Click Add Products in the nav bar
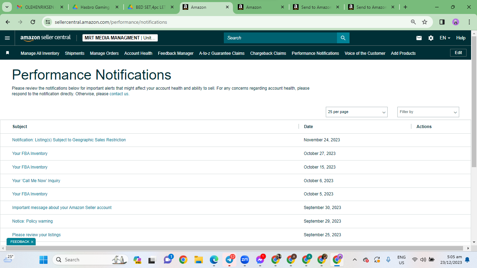477x268 pixels. tap(403, 53)
